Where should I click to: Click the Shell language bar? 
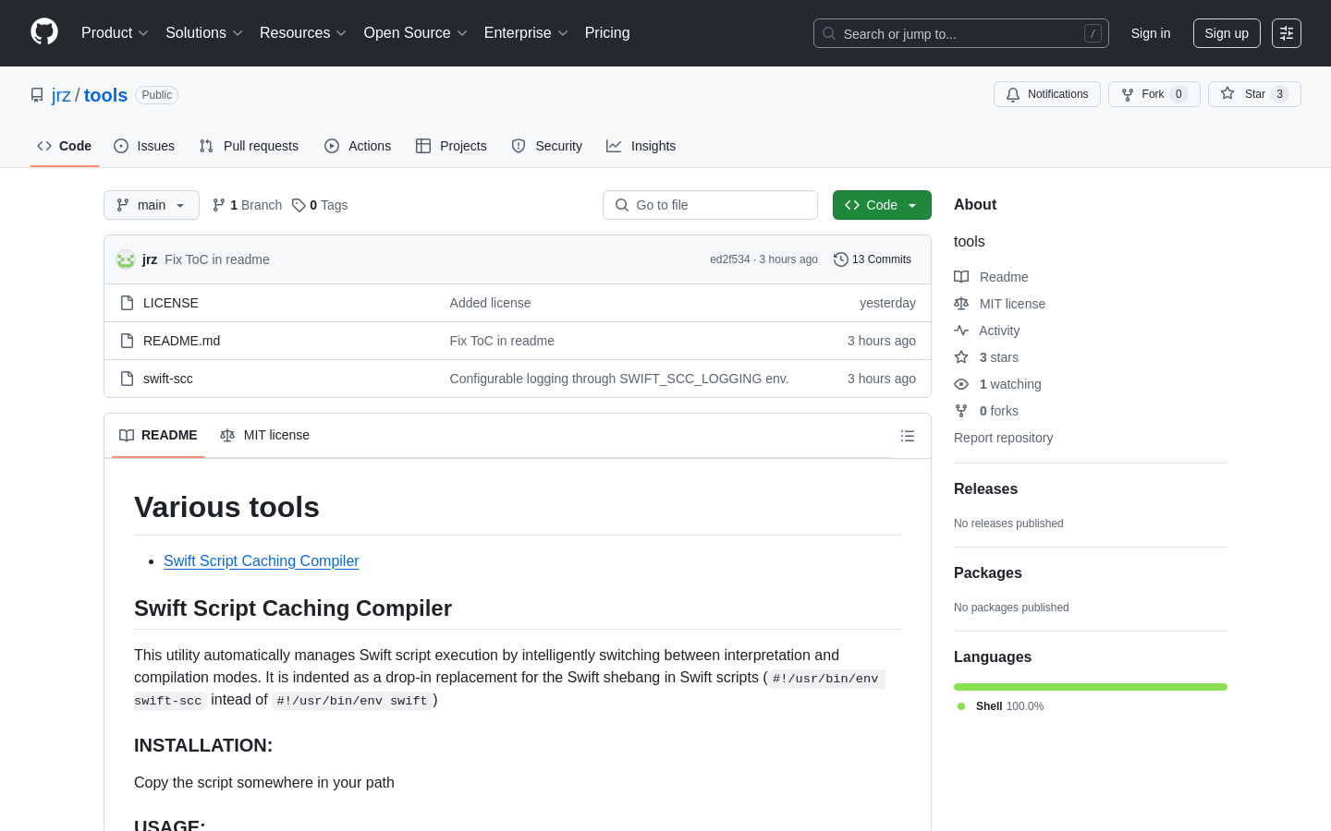click(1091, 687)
